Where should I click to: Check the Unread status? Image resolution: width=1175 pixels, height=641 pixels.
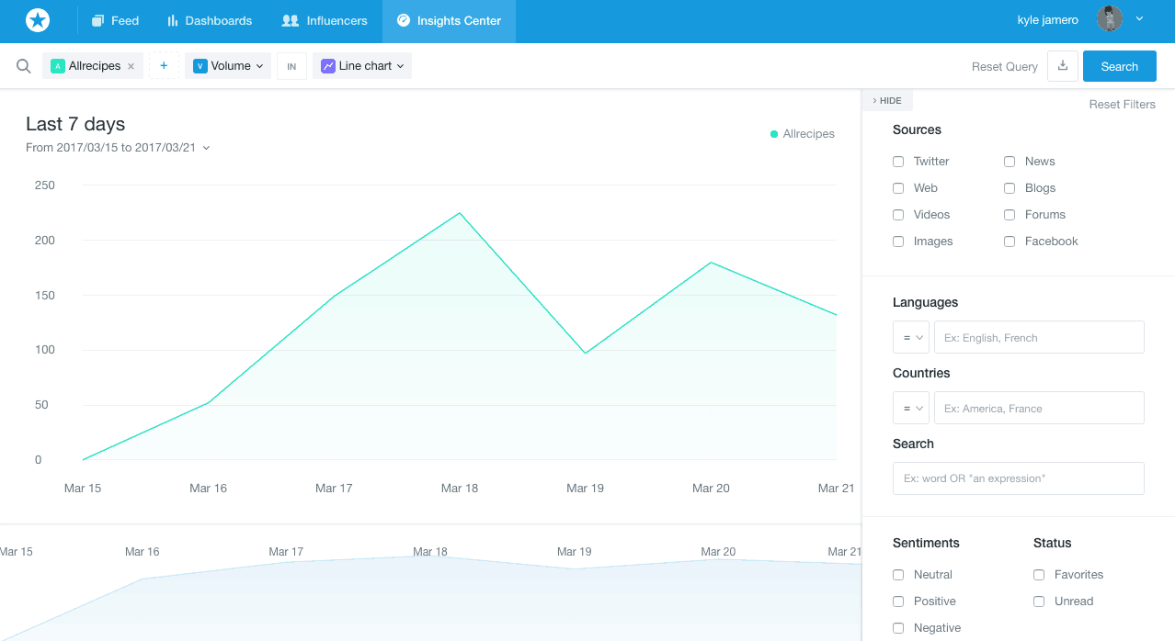[x=1039, y=602]
